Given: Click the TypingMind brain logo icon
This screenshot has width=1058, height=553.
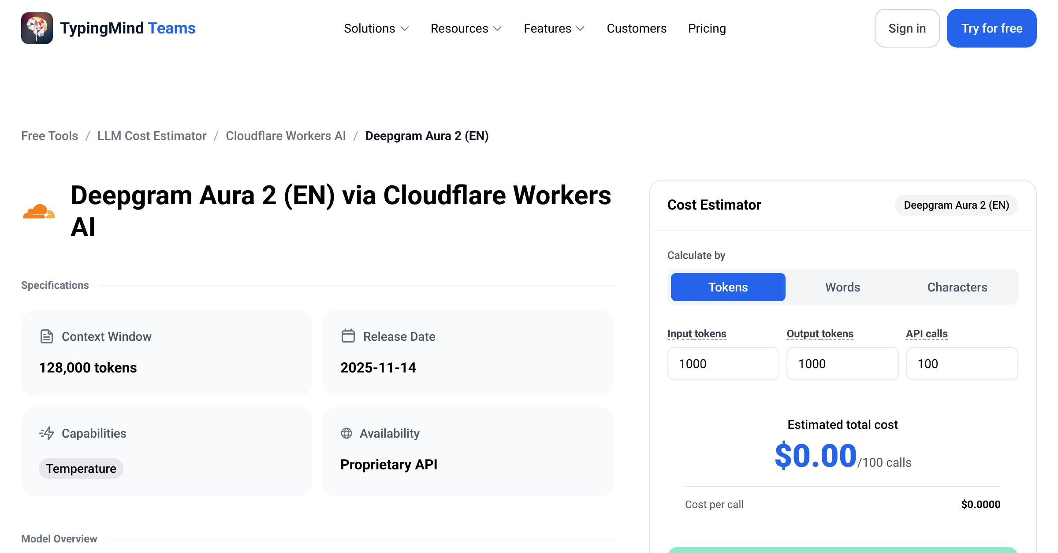Looking at the screenshot, I should pyautogui.click(x=37, y=28).
